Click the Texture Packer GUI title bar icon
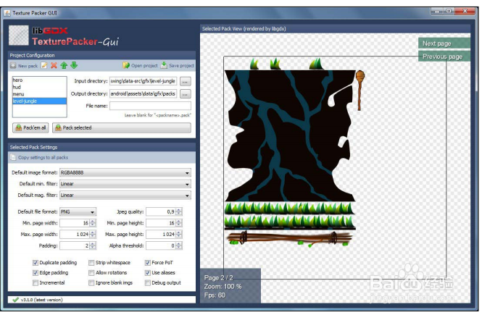The width and height of the screenshot is (482, 315). [x=7, y=13]
